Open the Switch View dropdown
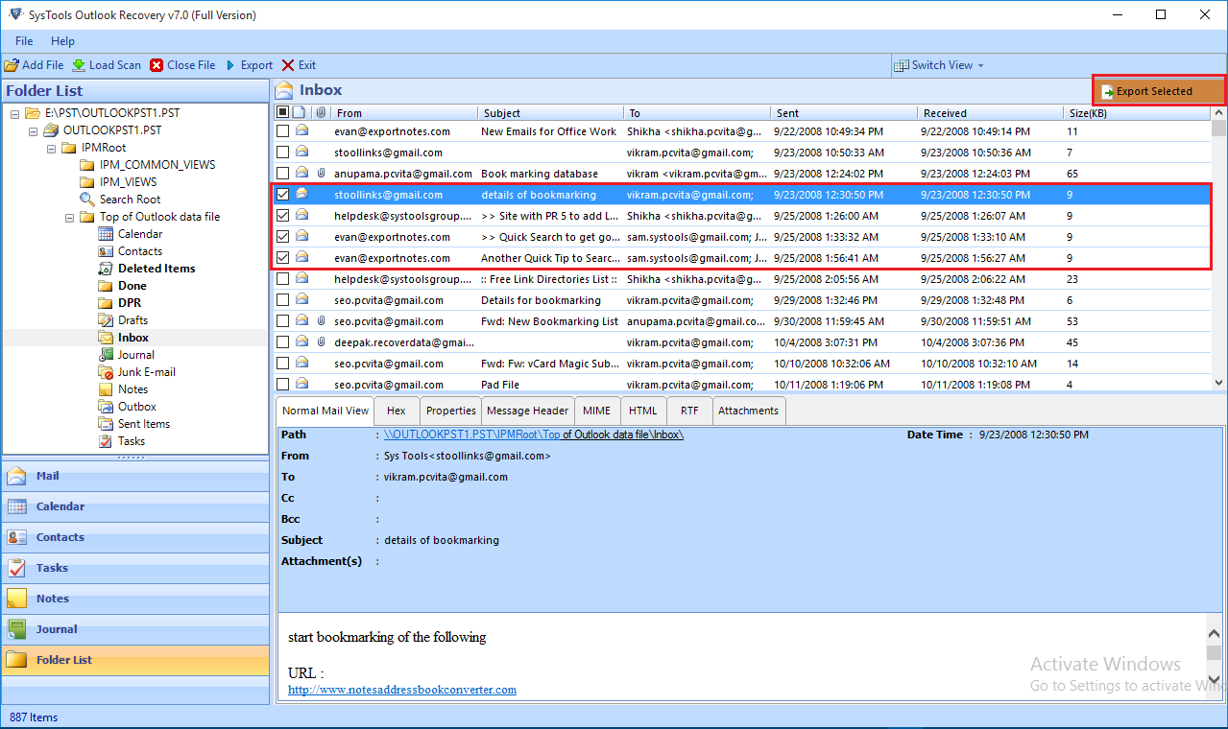 (x=939, y=65)
